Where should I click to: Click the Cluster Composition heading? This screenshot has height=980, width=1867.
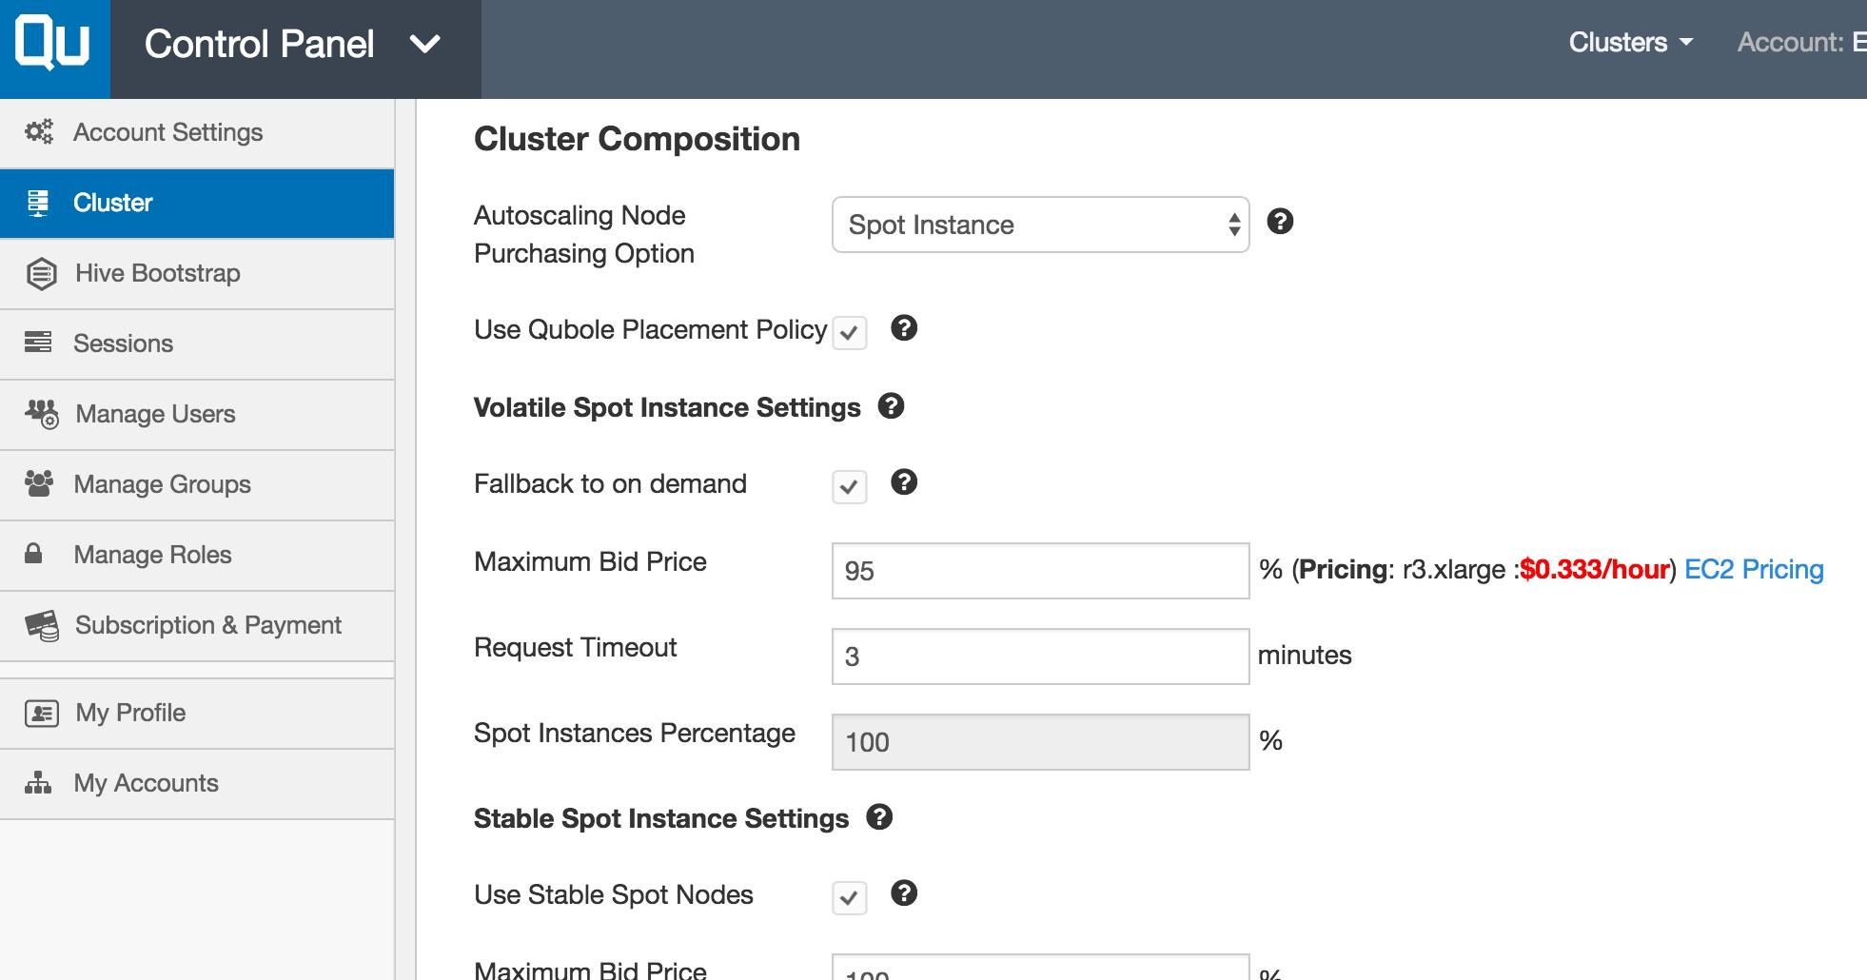tap(637, 139)
